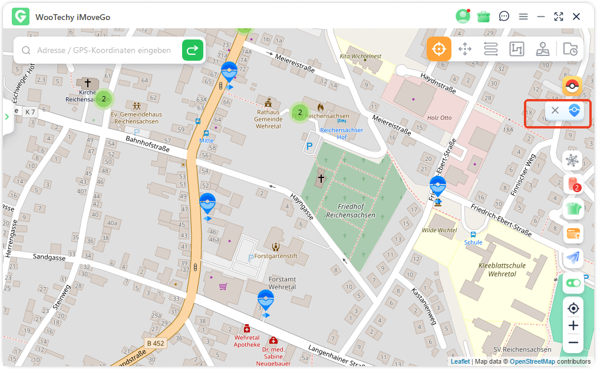Close the PokéStop popup with X
The height and width of the screenshot is (369, 597).
(555, 110)
